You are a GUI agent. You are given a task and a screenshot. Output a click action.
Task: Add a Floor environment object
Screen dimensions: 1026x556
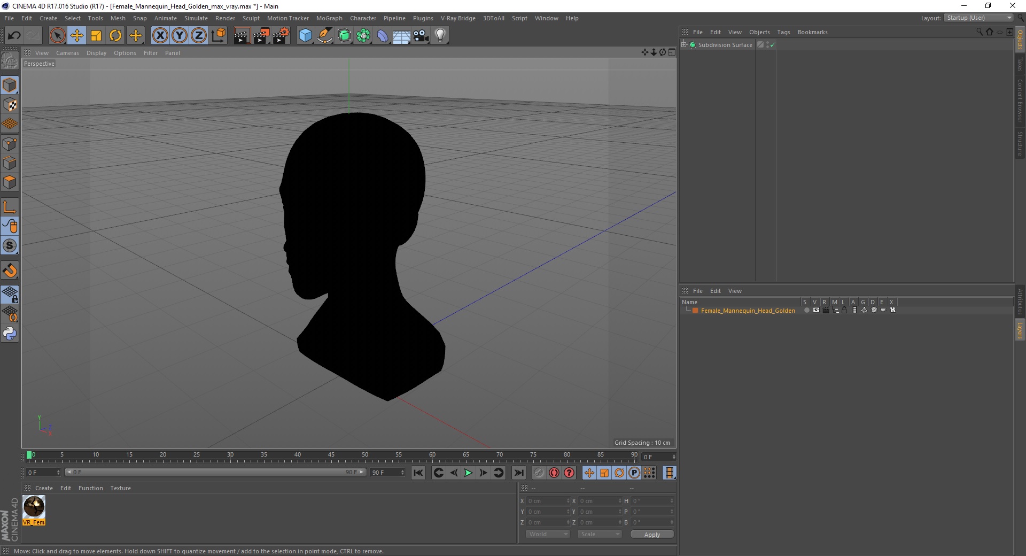click(x=402, y=36)
